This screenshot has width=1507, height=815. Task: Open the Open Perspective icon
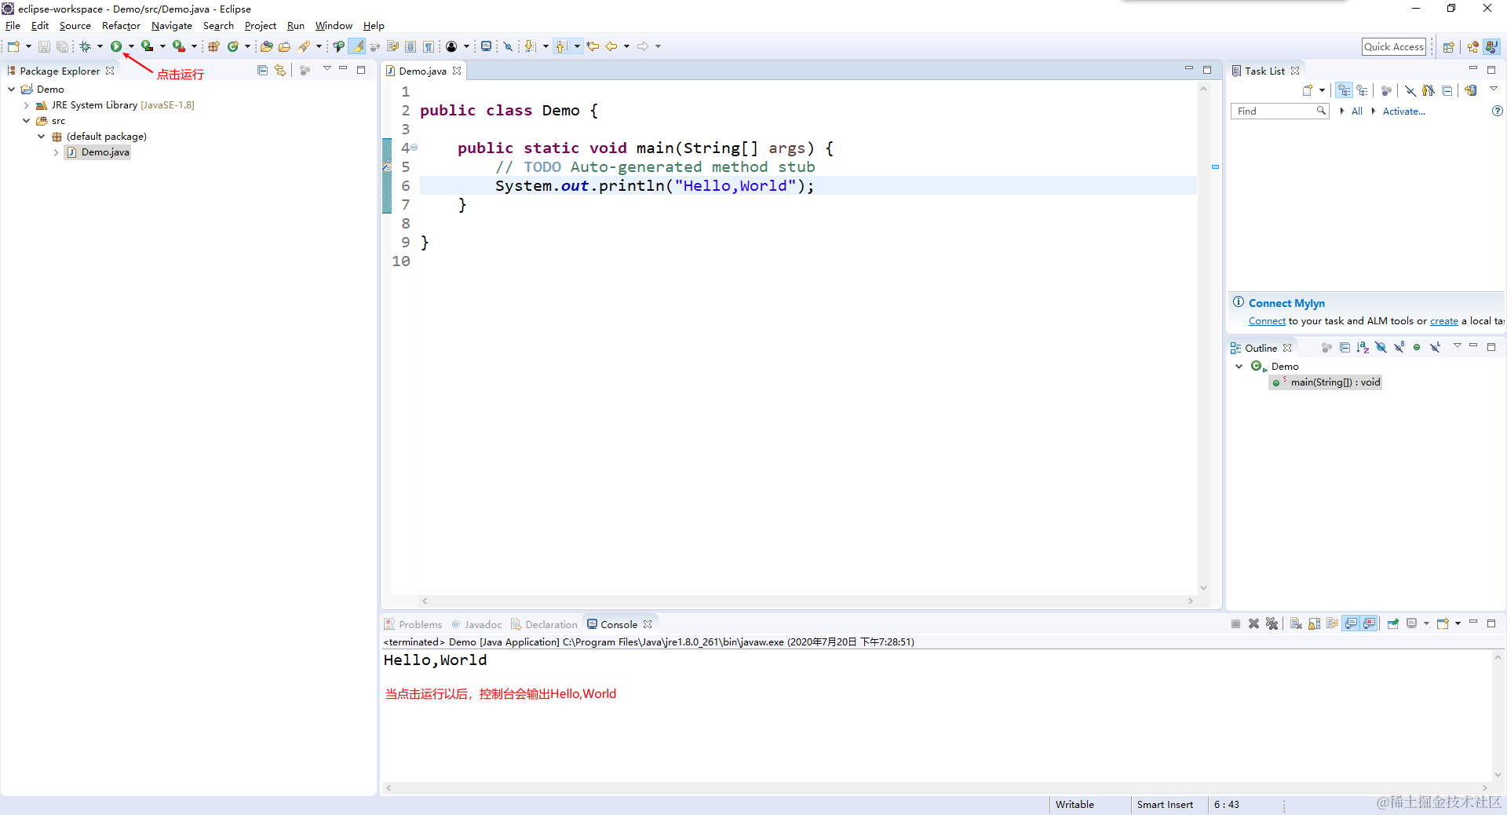(x=1449, y=46)
